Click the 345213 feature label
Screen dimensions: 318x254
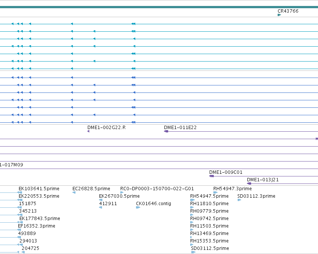click(28, 211)
